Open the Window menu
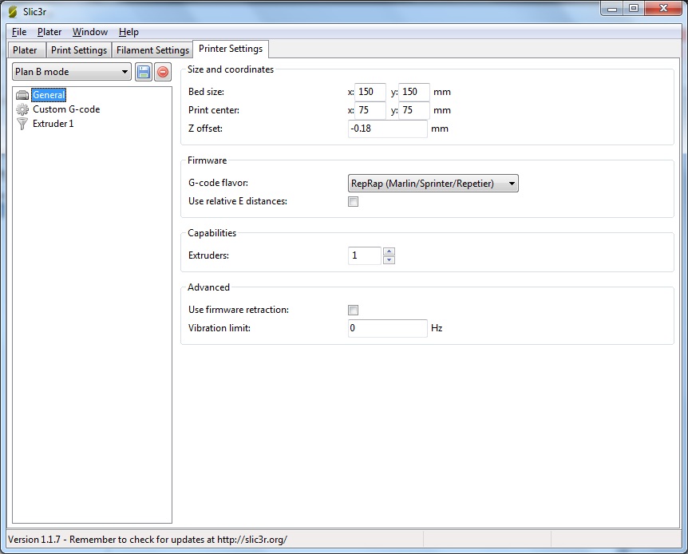 tap(90, 32)
